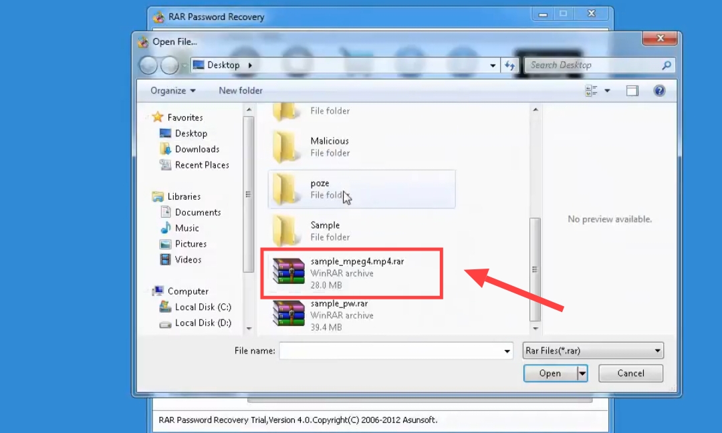Close the RAR Password Recovery window

(591, 14)
